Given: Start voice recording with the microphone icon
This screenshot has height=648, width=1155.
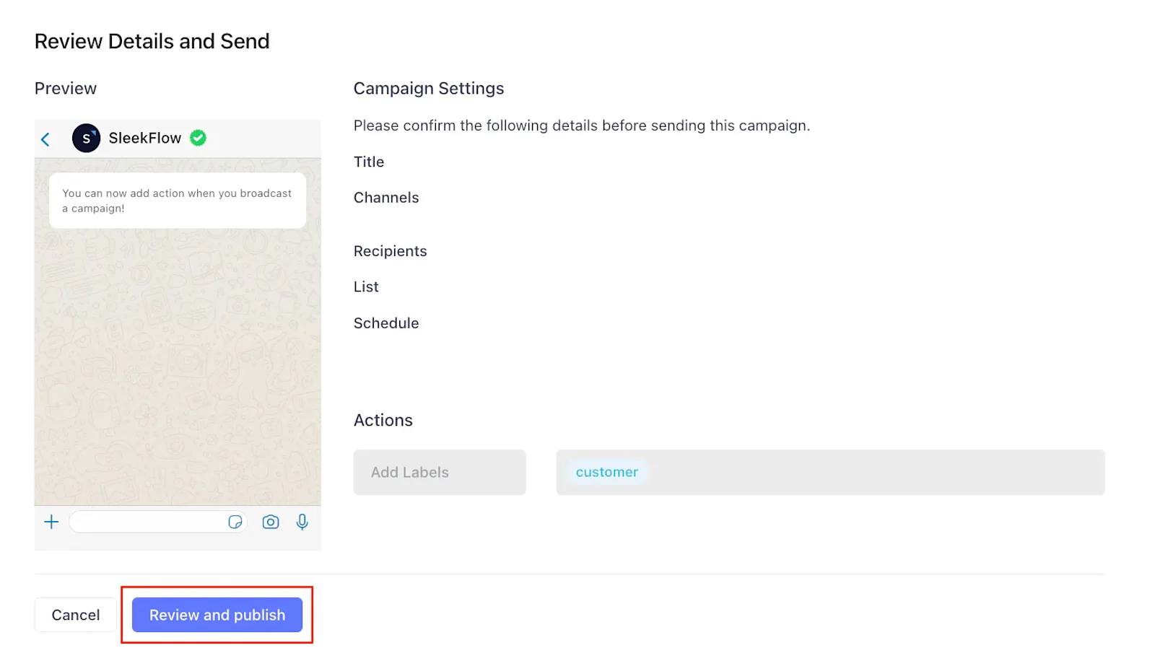Looking at the screenshot, I should (x=302, y=522).
